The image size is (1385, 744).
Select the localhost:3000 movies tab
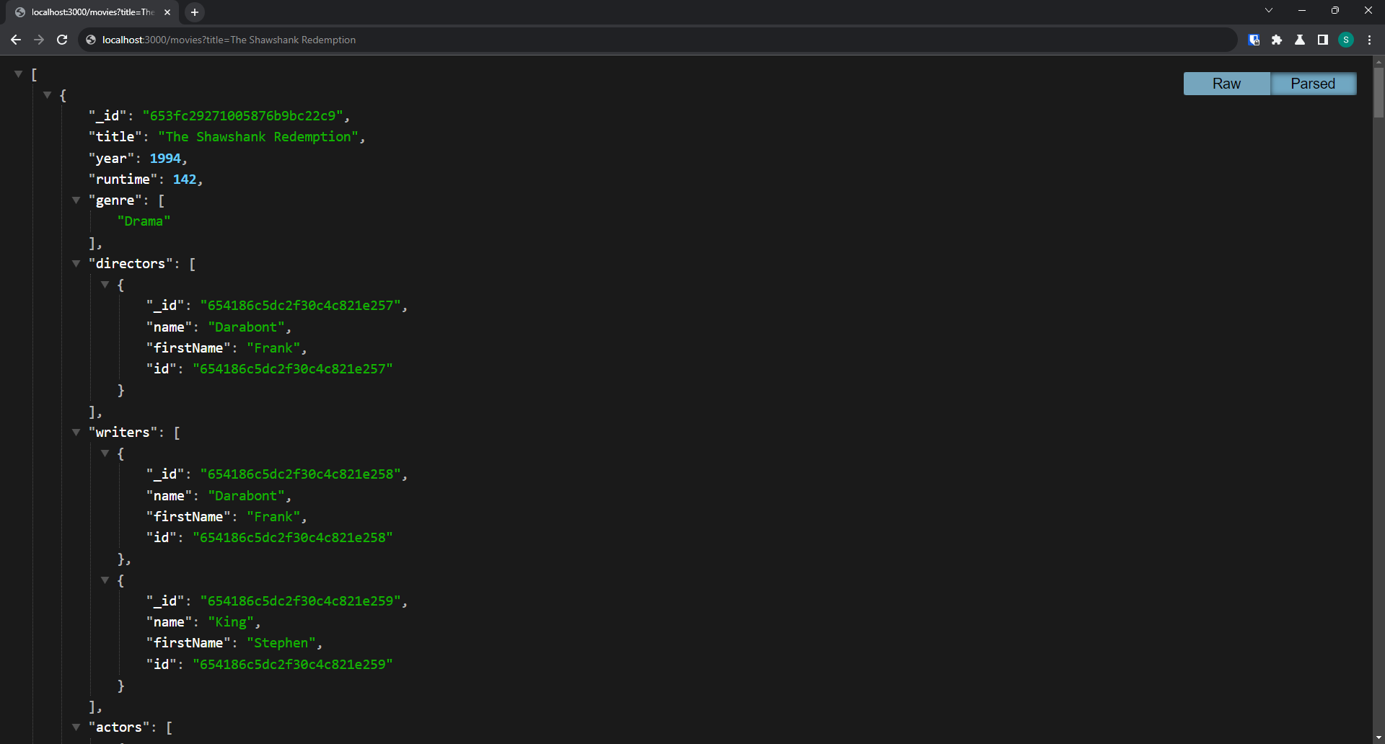pos(90,12)
